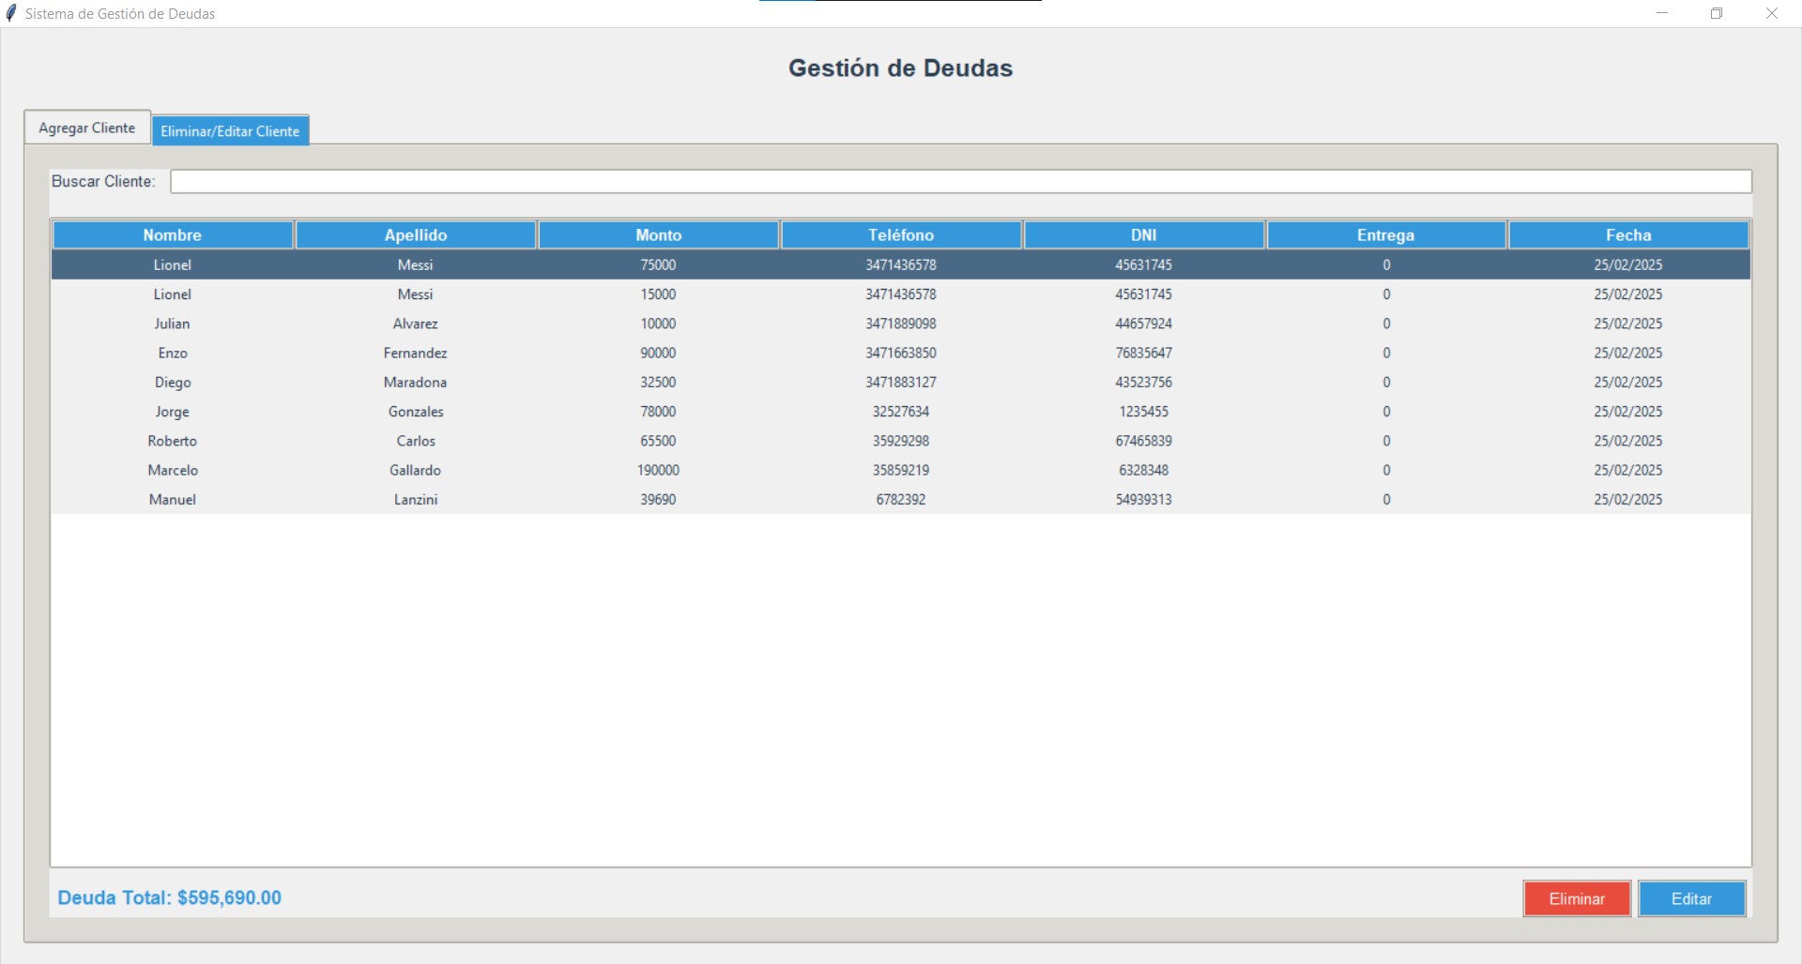Image resolution: width=1802 pixels, height=964 pixels.
Task: Sort by the Nombre column header
Action: [173, 235]
